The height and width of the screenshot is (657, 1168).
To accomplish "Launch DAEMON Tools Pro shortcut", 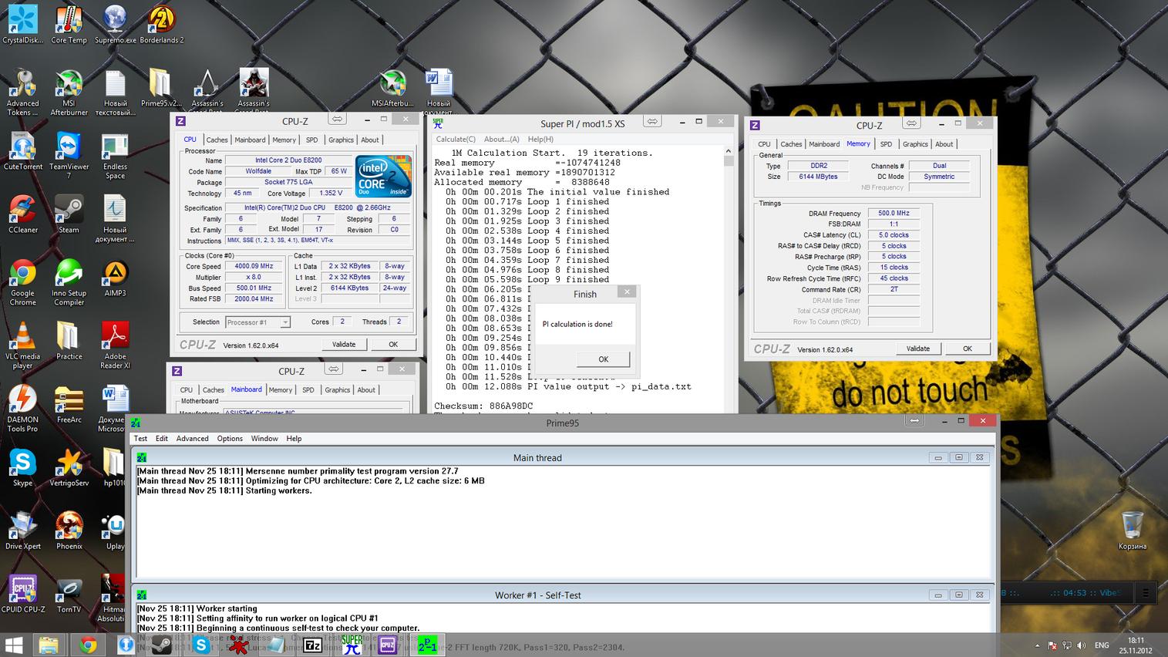I will [x=22, y=409].
